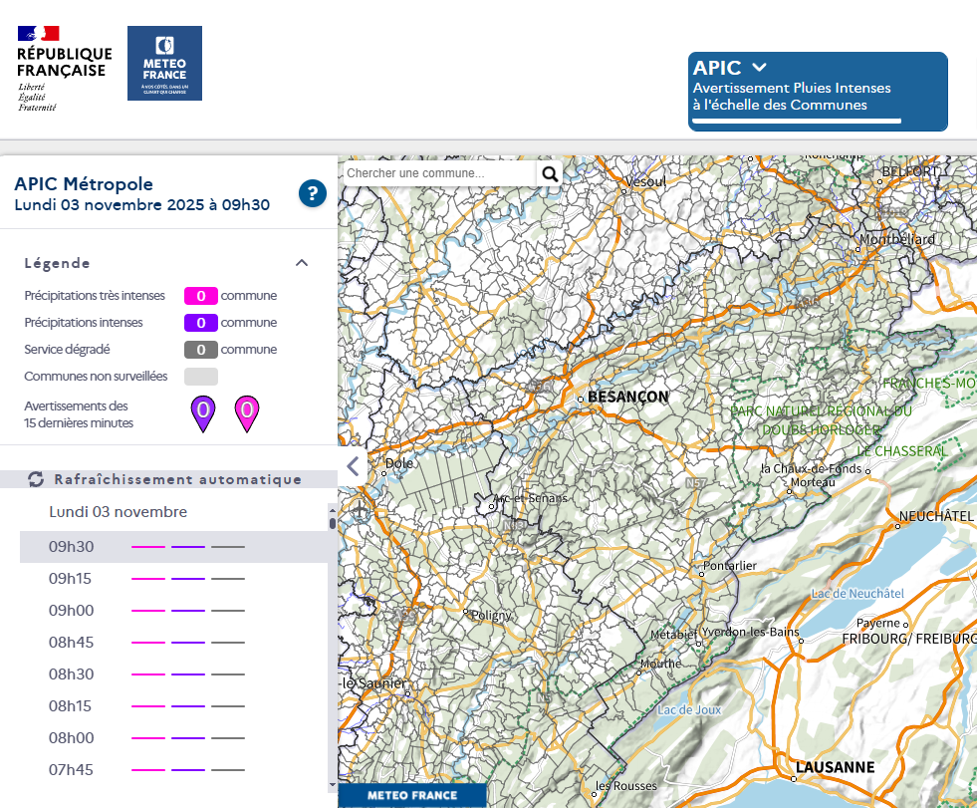Screen dimensions: 977x808
Task: Click Besançon label on the map
Action: tap(627, 397)
